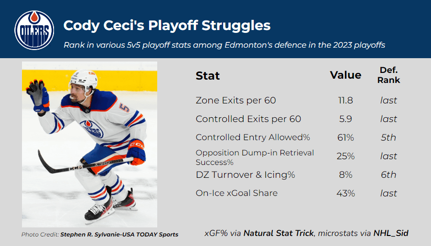The image size is (431, 246).
Task: Open the "NHL_Sid" microstats credit
Action: (x=391, y=233)
